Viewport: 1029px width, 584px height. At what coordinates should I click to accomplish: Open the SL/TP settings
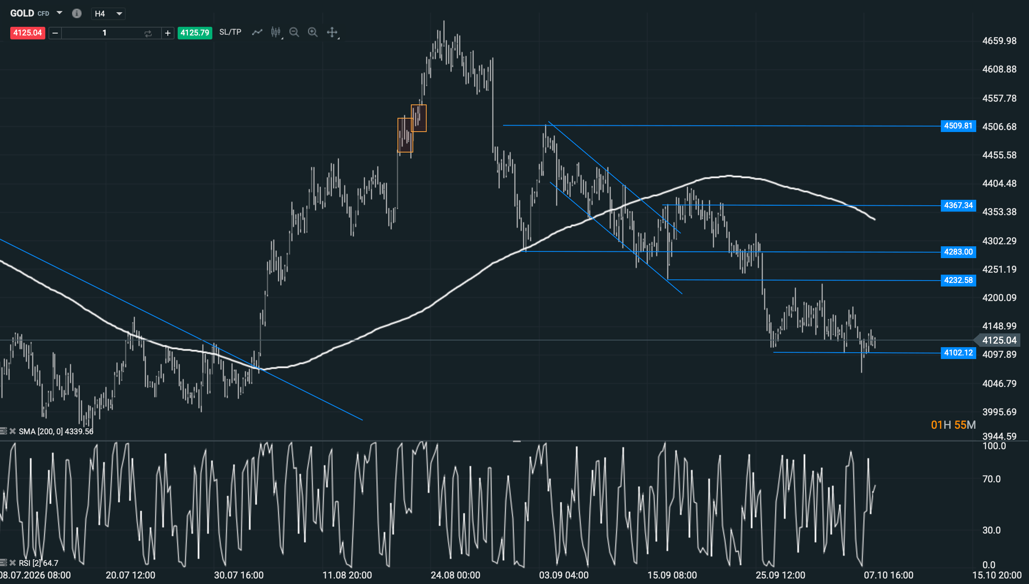(x=230, y=32)
